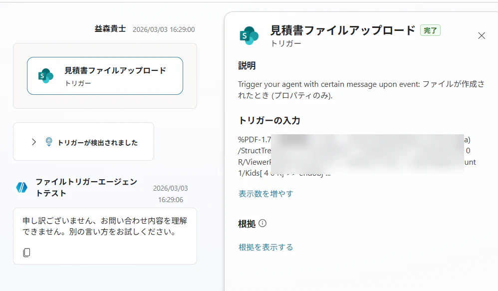Close the trigger details panel
Image resolution: width=498 pixels, height=291 pixels.
pyautogui.click(x=482, y=35)
